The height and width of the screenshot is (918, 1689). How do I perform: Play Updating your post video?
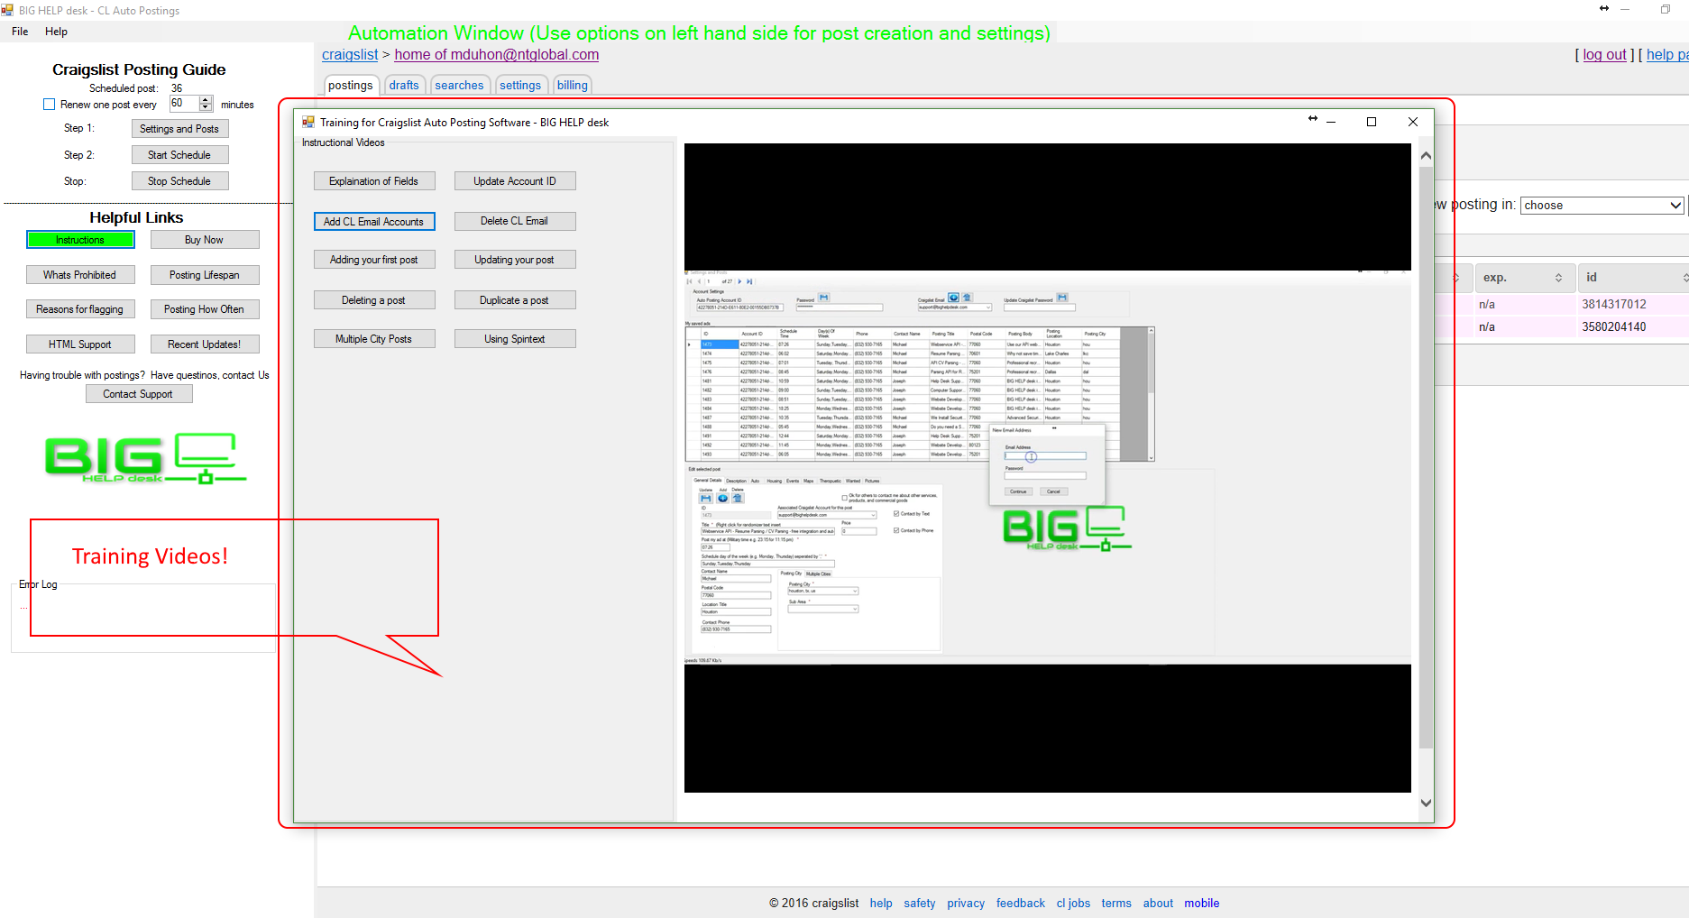515,260
